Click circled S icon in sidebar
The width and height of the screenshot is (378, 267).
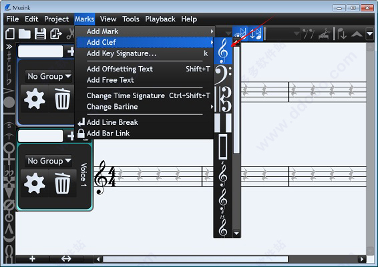[x=9, y=125]
